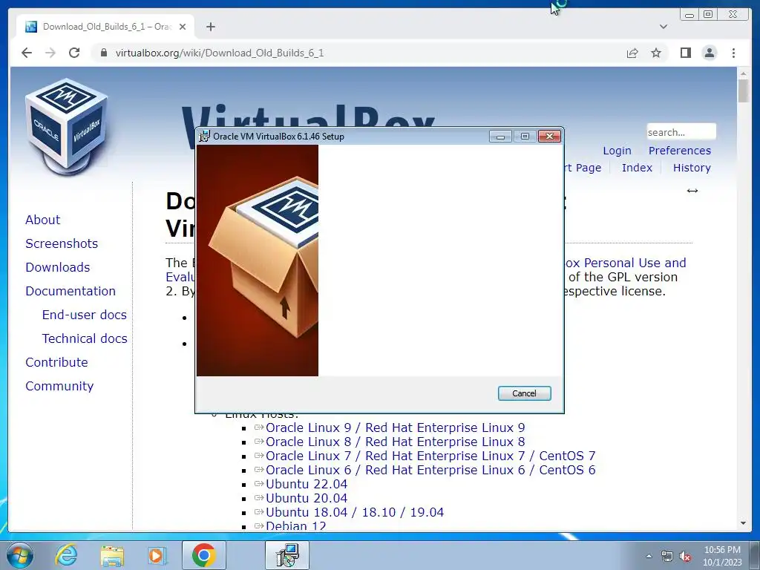Viewport: 760px width, 570px height.
Task: Bookmark this page with star icon
Action: [656, 53]
